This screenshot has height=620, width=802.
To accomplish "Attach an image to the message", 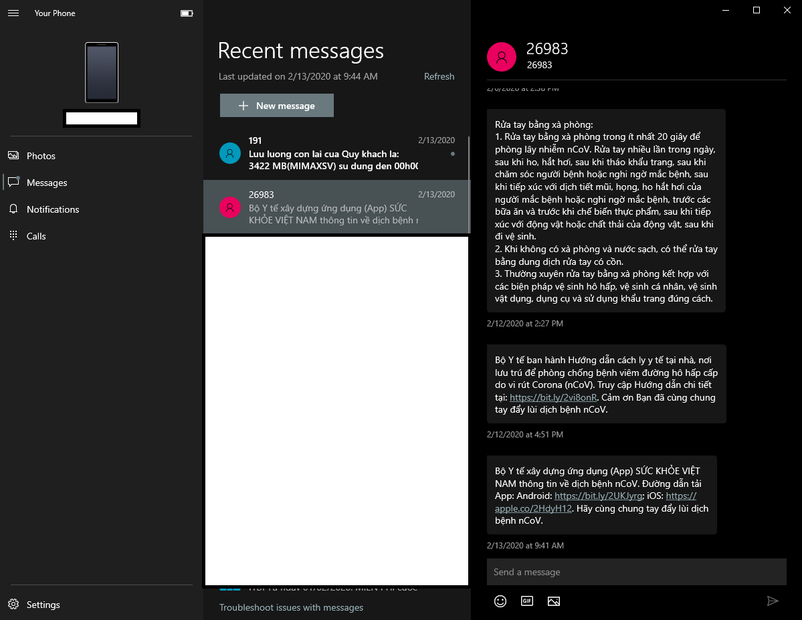I will [x=553, y=601].
